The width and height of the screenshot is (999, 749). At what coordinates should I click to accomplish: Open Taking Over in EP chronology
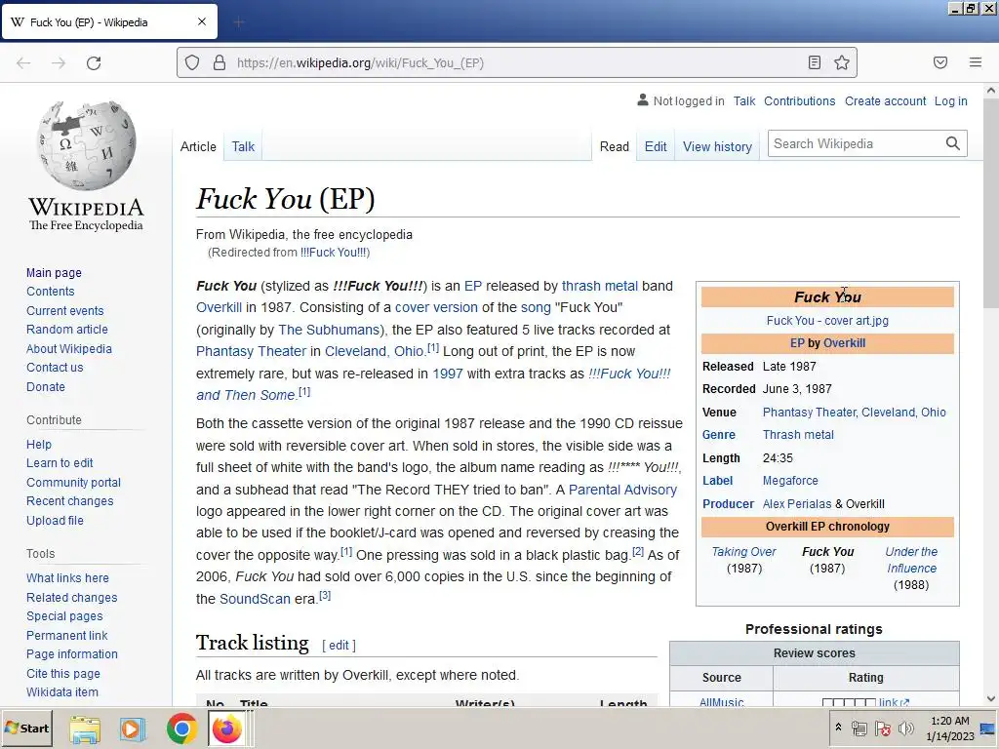(743, 552)
